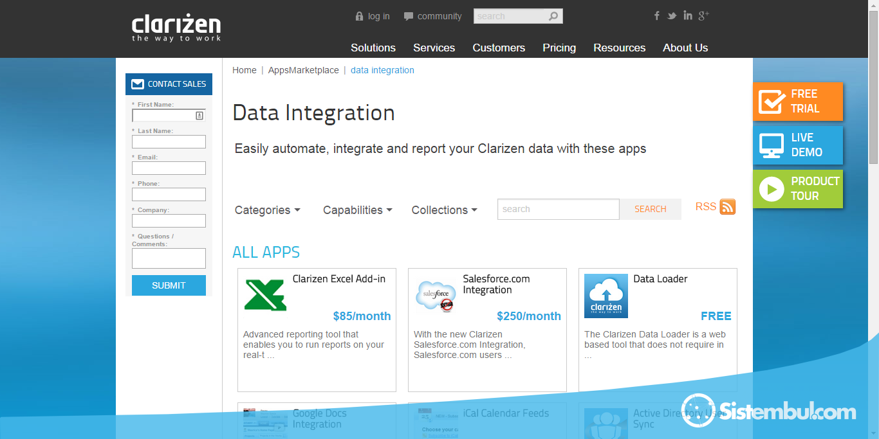This screenshot has height=439, width=879.
Task: Go to the Pricing menu item
Action: tap(559, 48)
